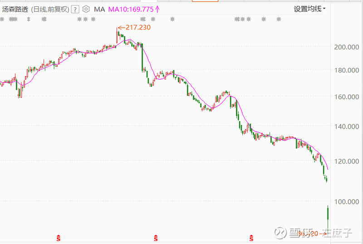This screenshot has width=363, height=244.
Task: Click the 汤森路透 stock name
Action: 15,9
